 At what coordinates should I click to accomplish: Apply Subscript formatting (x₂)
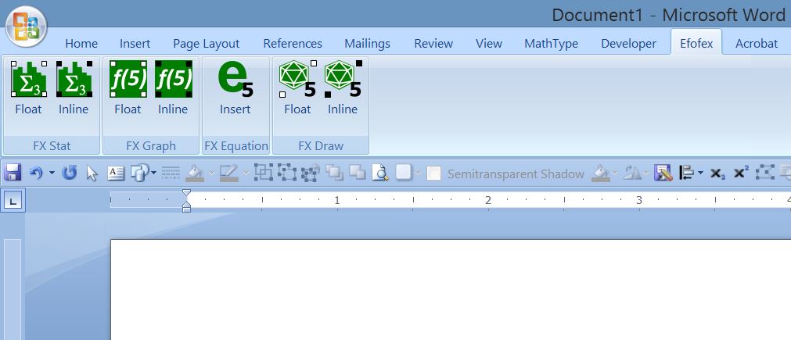tap(717, 174)
